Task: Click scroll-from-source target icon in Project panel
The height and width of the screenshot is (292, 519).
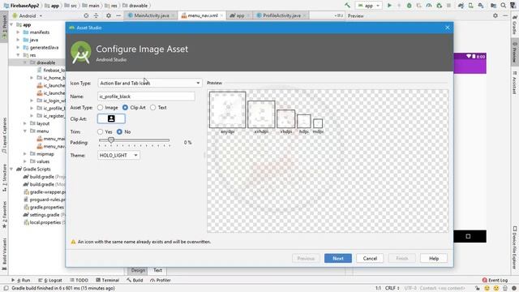Action: pyautogui.click(x=86, y=15)
